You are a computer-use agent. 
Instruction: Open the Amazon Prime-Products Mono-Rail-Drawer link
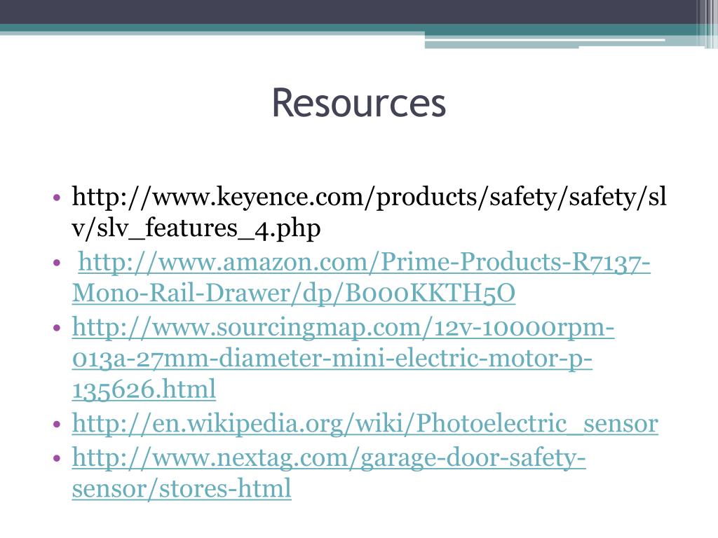(361, 277)
